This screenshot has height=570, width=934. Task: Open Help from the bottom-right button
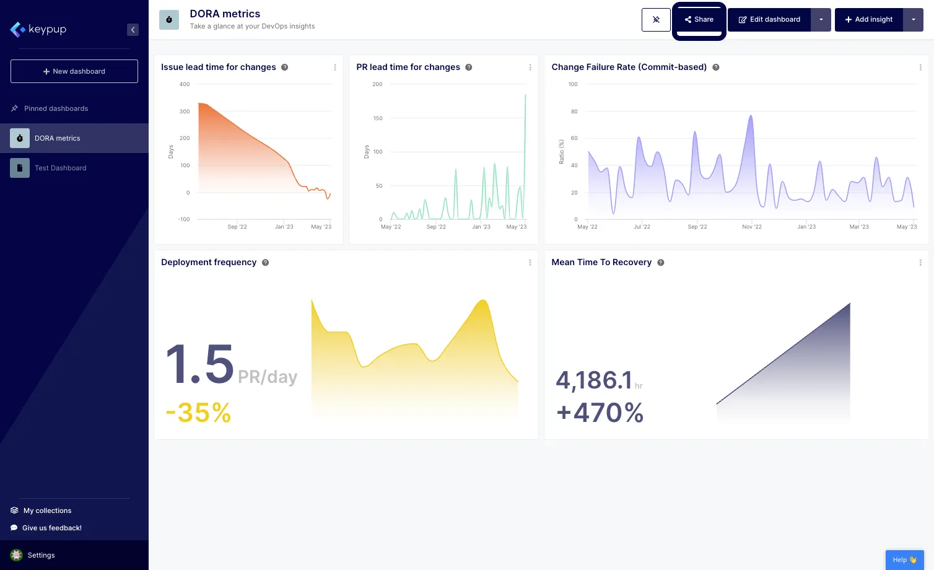pos(904,559)
